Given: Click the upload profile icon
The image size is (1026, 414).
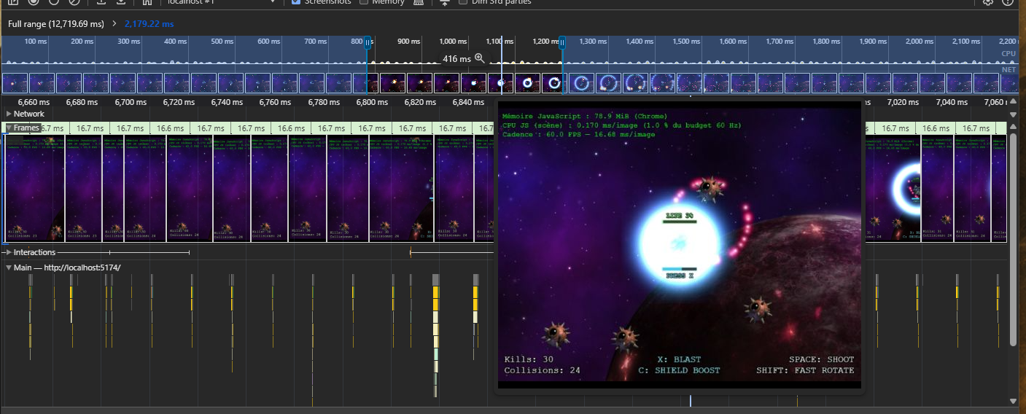Looking at the screenshot, I should pyautogui.click(x=101, y=2).
